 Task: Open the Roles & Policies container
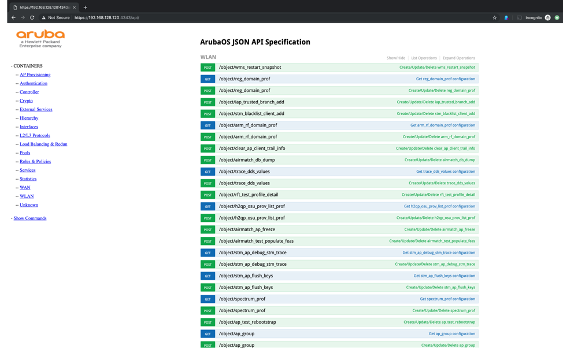[35, 162]
